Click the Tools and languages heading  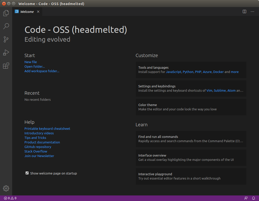[153, 68]
